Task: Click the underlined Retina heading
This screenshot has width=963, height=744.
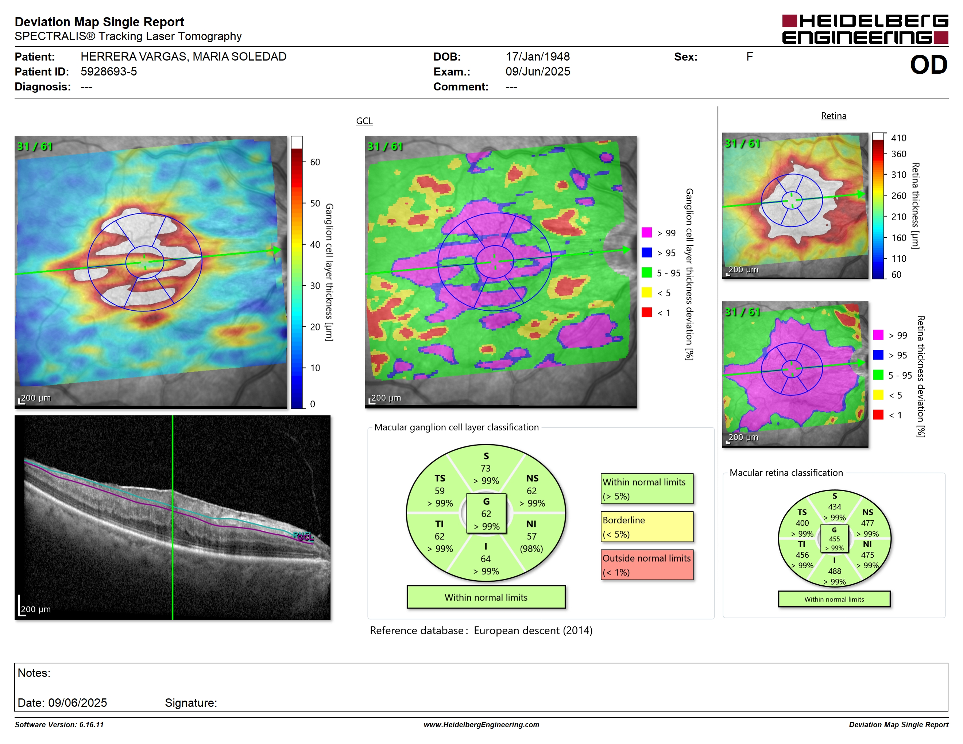Action: (834, 116)
